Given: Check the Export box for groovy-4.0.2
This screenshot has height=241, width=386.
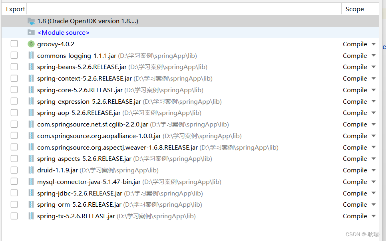Looking at the screenshot, I should click(14, 44).
